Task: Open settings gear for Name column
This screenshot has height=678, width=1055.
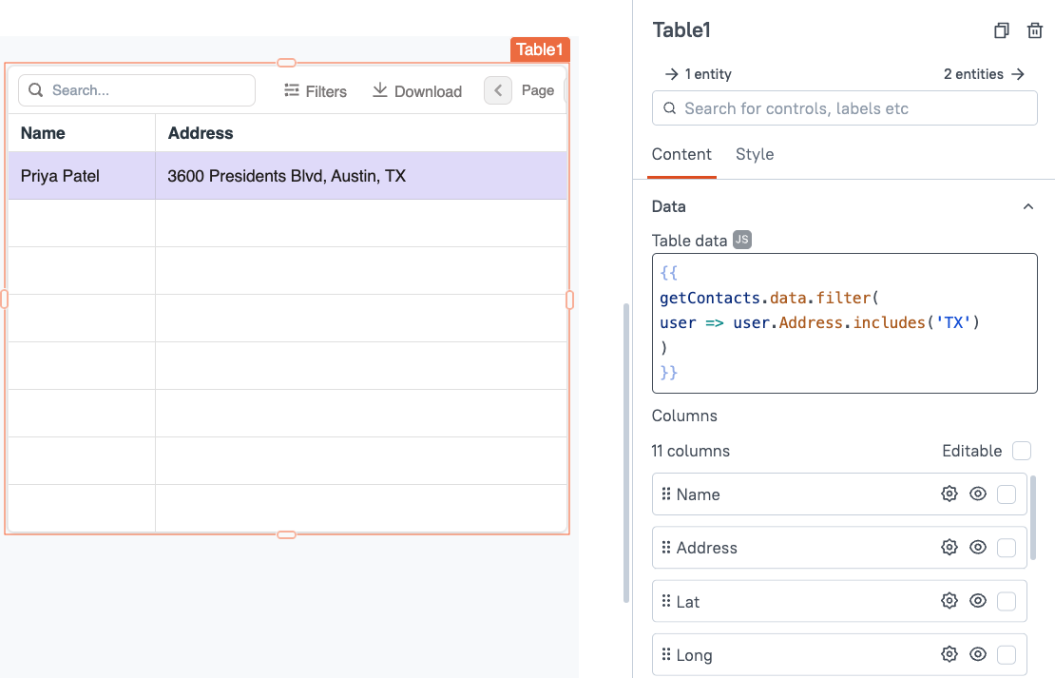Action: coord(949,494)
